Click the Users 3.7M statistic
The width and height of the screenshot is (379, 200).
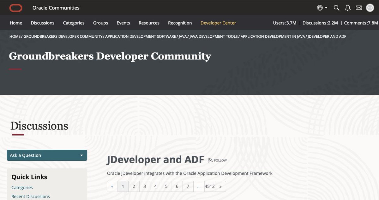(285, 23)
